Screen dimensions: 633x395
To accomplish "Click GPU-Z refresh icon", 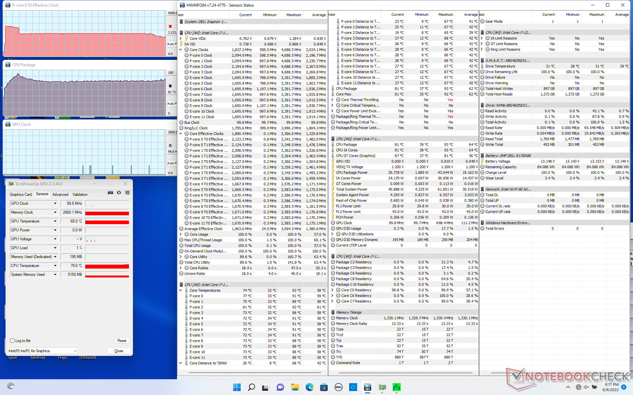I will (119, 193).
